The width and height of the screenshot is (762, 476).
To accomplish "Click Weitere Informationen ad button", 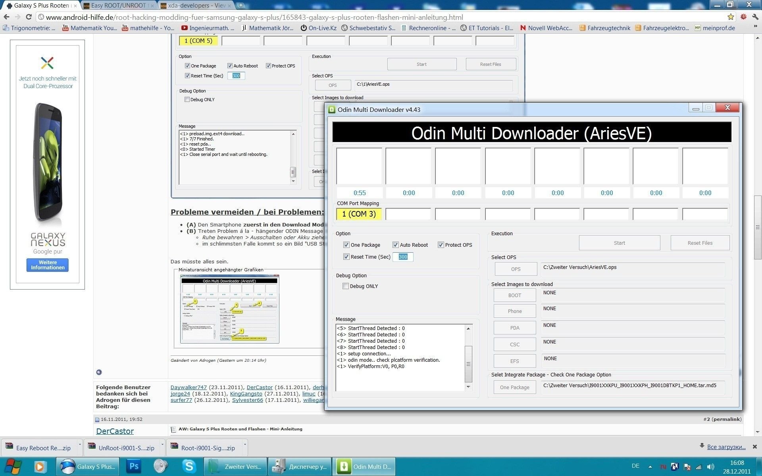I will point(48,265).
